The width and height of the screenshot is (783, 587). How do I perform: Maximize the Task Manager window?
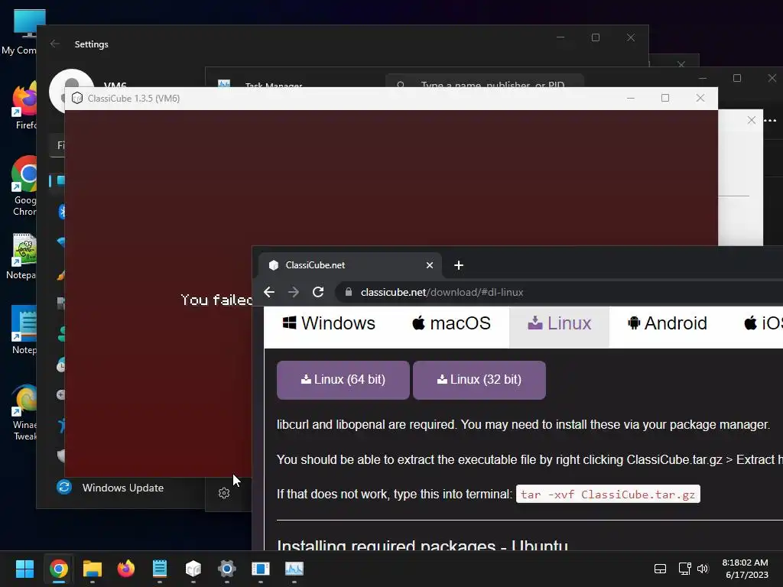[x=737, y=79]
